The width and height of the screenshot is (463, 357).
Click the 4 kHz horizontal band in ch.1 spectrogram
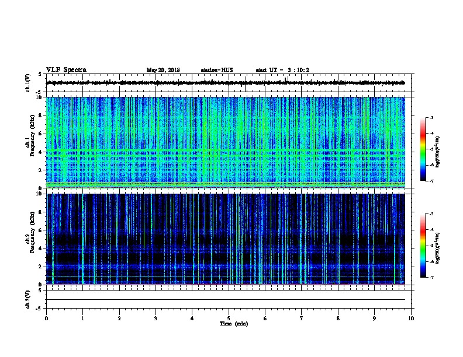coord(226,152)
